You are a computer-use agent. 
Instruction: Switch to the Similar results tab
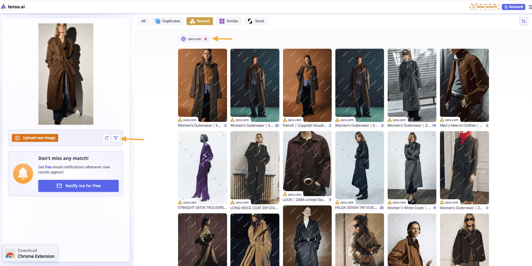tap(229, 21)
